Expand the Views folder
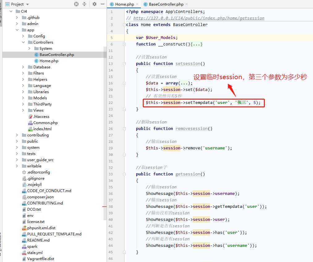This screenshot has height=262, width=313. point(23,110)
